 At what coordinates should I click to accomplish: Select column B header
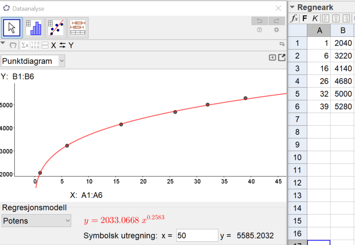coord(342,30)
